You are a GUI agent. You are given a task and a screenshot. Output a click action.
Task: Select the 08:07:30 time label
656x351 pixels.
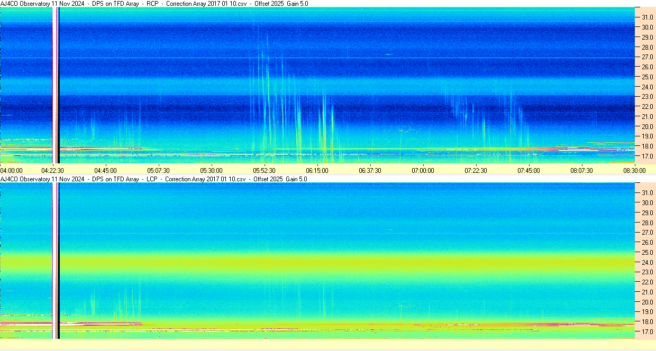581,170
